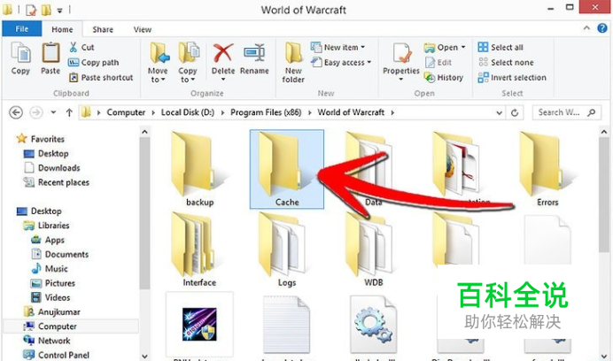Screen dimensions: 613x361
Task: Select the Interface folder
Action: coord(199,250)
